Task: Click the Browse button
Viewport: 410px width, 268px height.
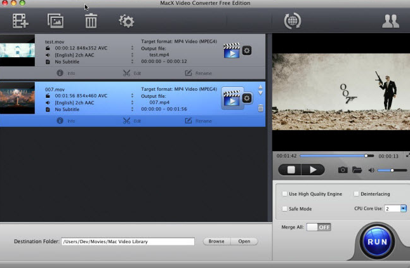Action: coord(216,241)
